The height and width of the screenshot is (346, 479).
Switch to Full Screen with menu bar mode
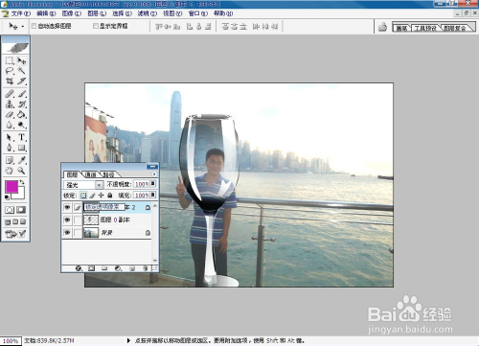15,222
